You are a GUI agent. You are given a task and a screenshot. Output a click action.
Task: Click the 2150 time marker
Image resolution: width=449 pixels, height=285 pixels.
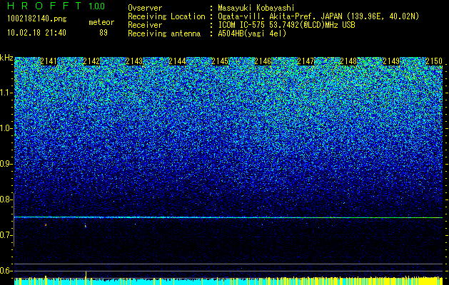434,61
